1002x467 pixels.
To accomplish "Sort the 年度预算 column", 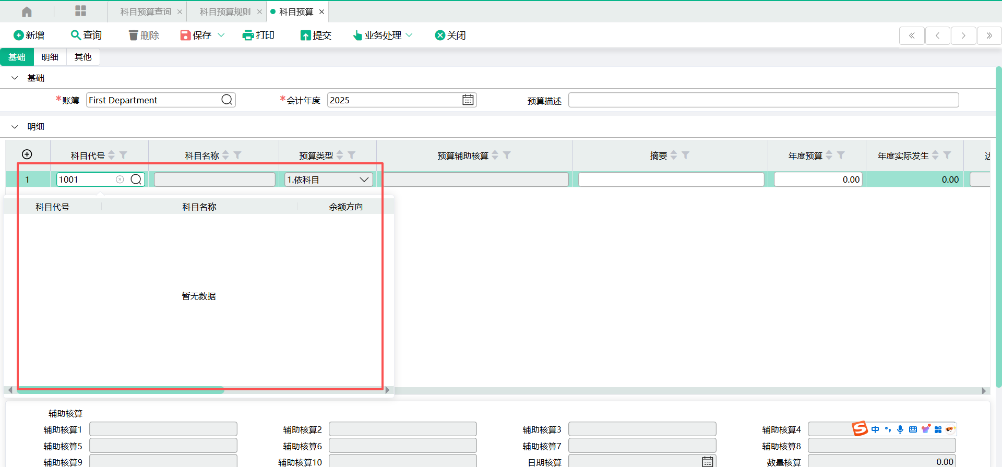I will 829,155.
